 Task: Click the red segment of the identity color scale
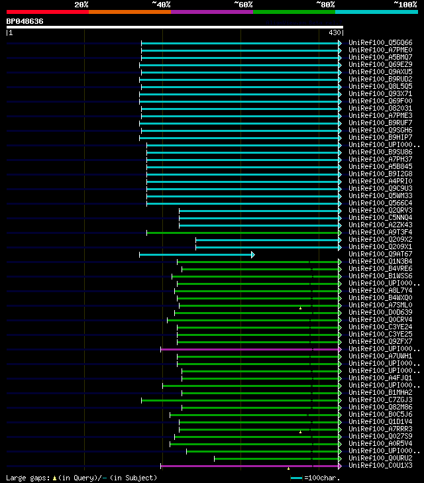coord(48,12)
